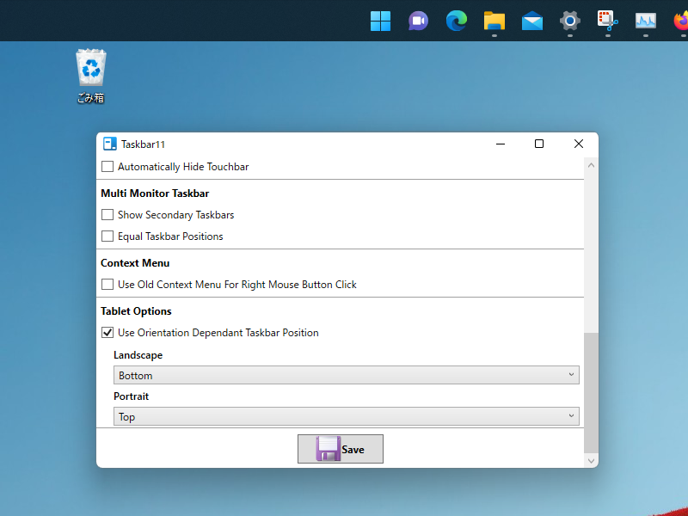Click the scrollbar down arrow in Taskbar11
The image size is (688, 516).
(x=591, y=461)
